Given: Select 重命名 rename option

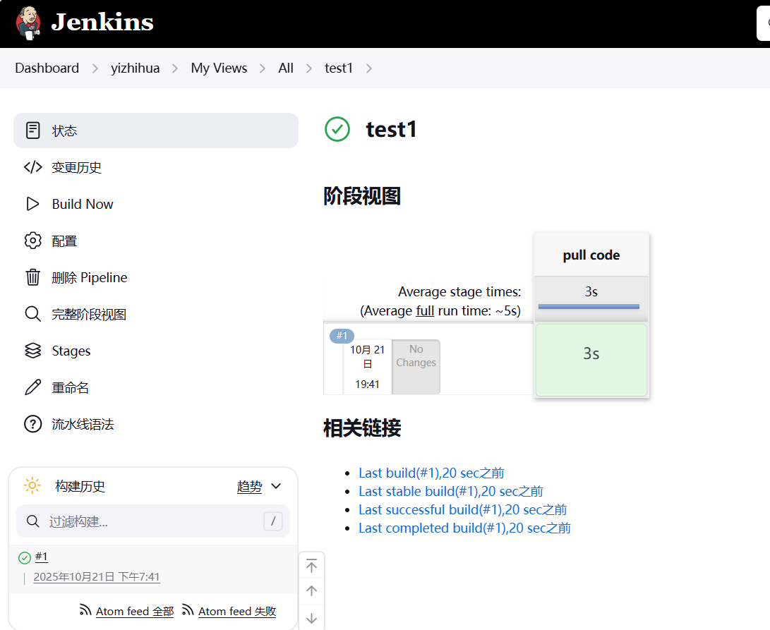Looking at the screenshot, I should (70, 388).
